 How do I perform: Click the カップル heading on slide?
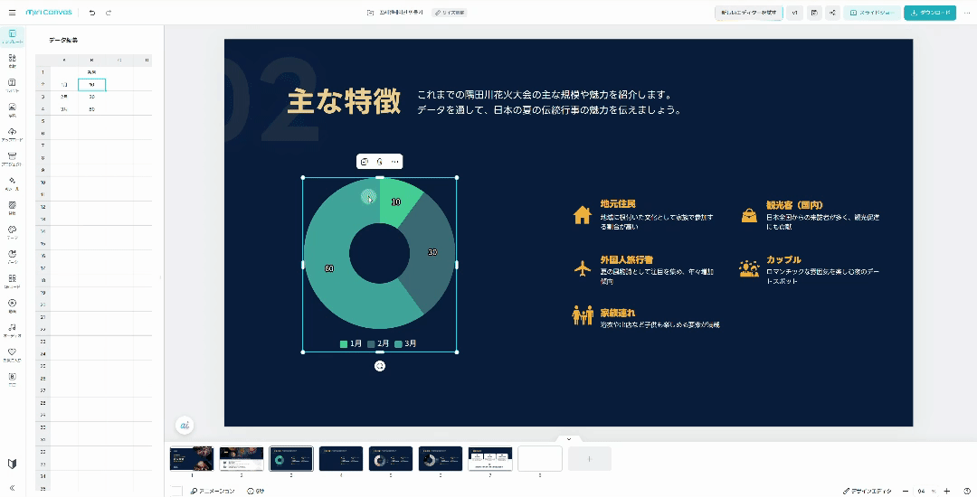point(783,259)
